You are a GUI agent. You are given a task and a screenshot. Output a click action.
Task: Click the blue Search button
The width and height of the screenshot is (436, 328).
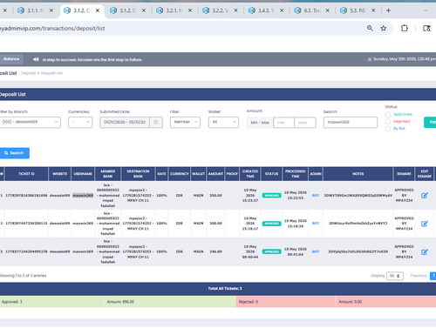[x=14, y=153]
